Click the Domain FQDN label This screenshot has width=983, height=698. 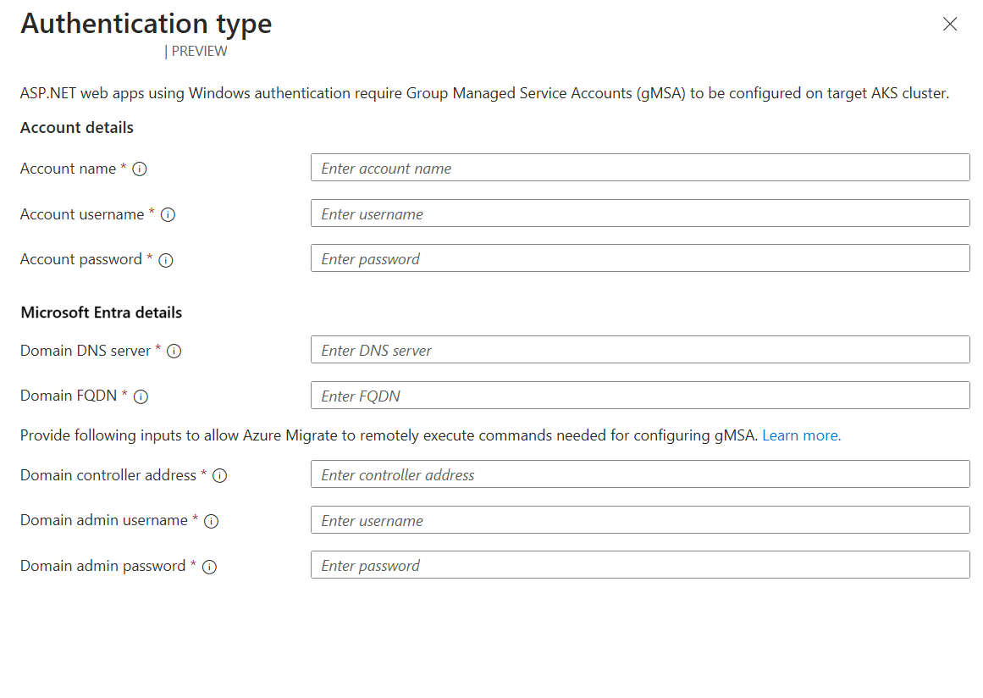coord(69,396)
